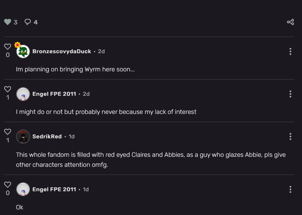The image size is (302, 215).
Task: Open more options for SedrikRed's comment
Action: (290, 136)
